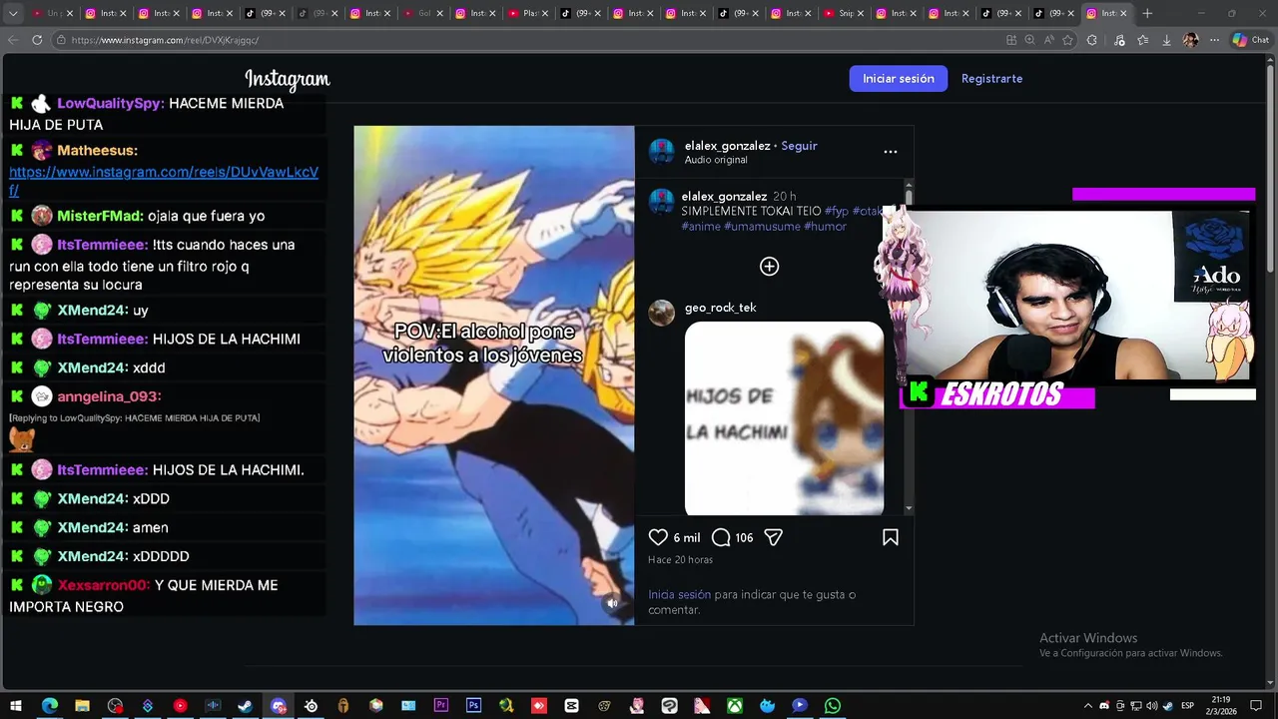1278x719 pixels.
Task: Go back with the browser back arrow
Action: (x=13, y=40)
